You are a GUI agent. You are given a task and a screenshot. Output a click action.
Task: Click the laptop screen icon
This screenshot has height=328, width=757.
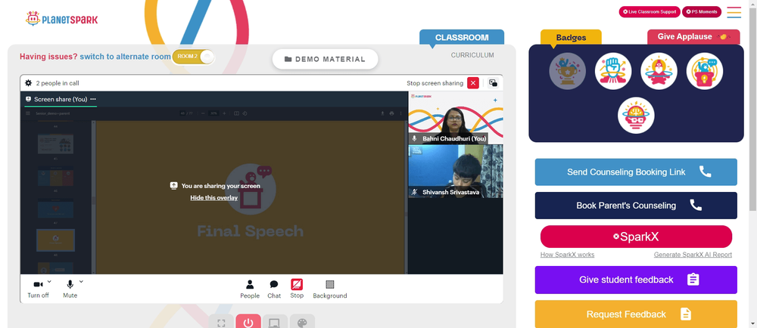pos(275,322)
